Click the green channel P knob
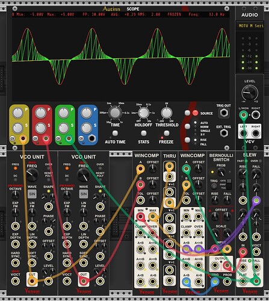 pyautogui.click(x=64, y=113)
